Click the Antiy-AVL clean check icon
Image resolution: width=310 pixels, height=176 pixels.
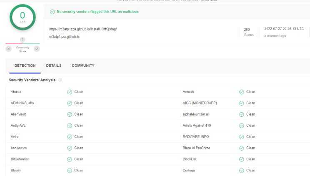click(70, 126)
